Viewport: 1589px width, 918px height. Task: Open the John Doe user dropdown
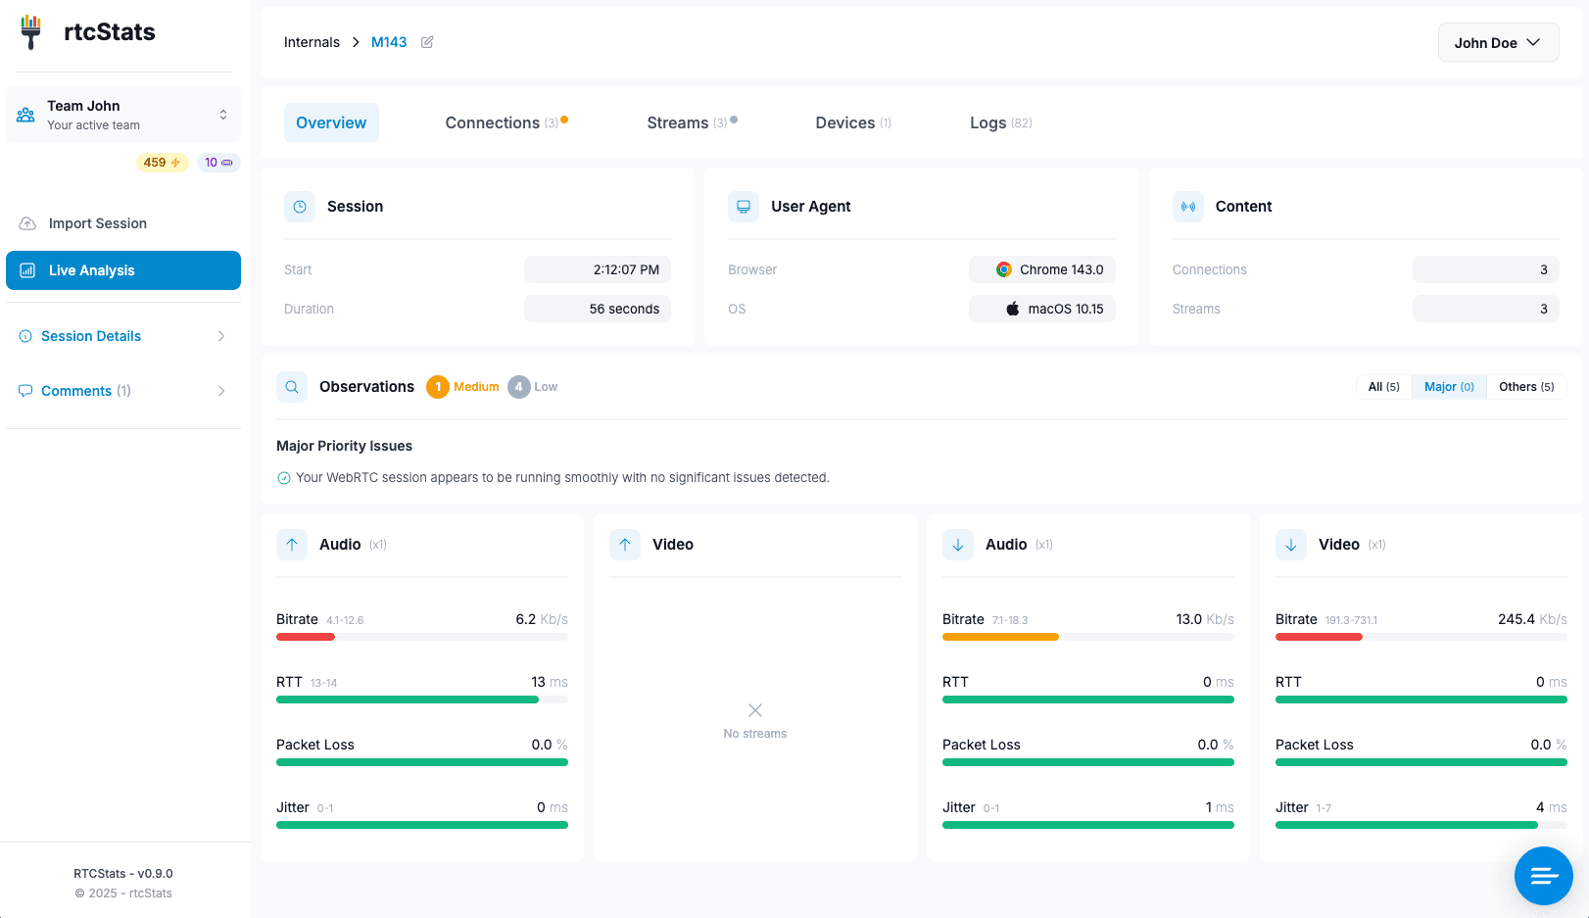point(1498,43)
